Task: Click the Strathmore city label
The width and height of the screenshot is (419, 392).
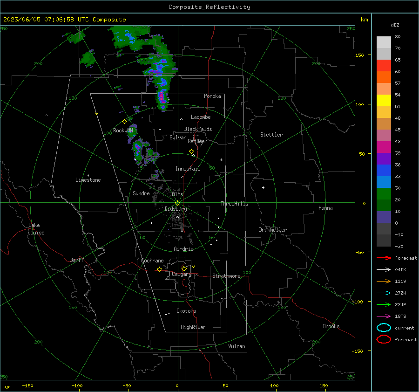Action: click(226, 276)
